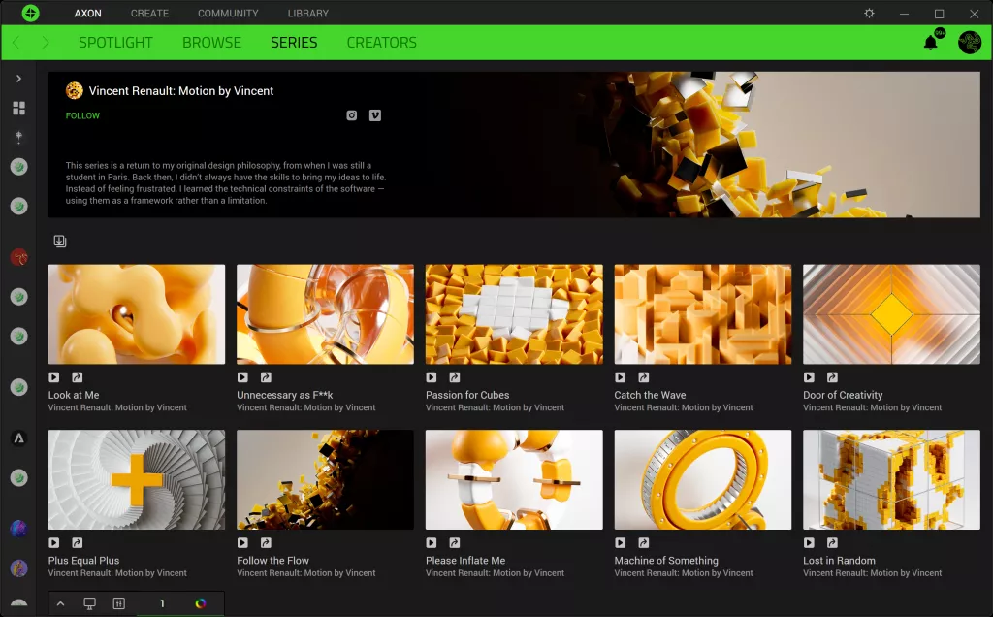Image resolution: width=993 pixels, height=617 pixels.
Task: Share Lost in Random wallpaper
Action: pos(831,543)
